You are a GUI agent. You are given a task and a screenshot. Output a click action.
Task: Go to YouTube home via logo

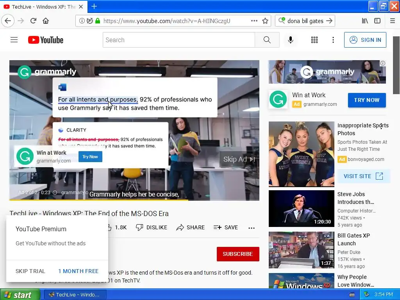coord(46,40)
